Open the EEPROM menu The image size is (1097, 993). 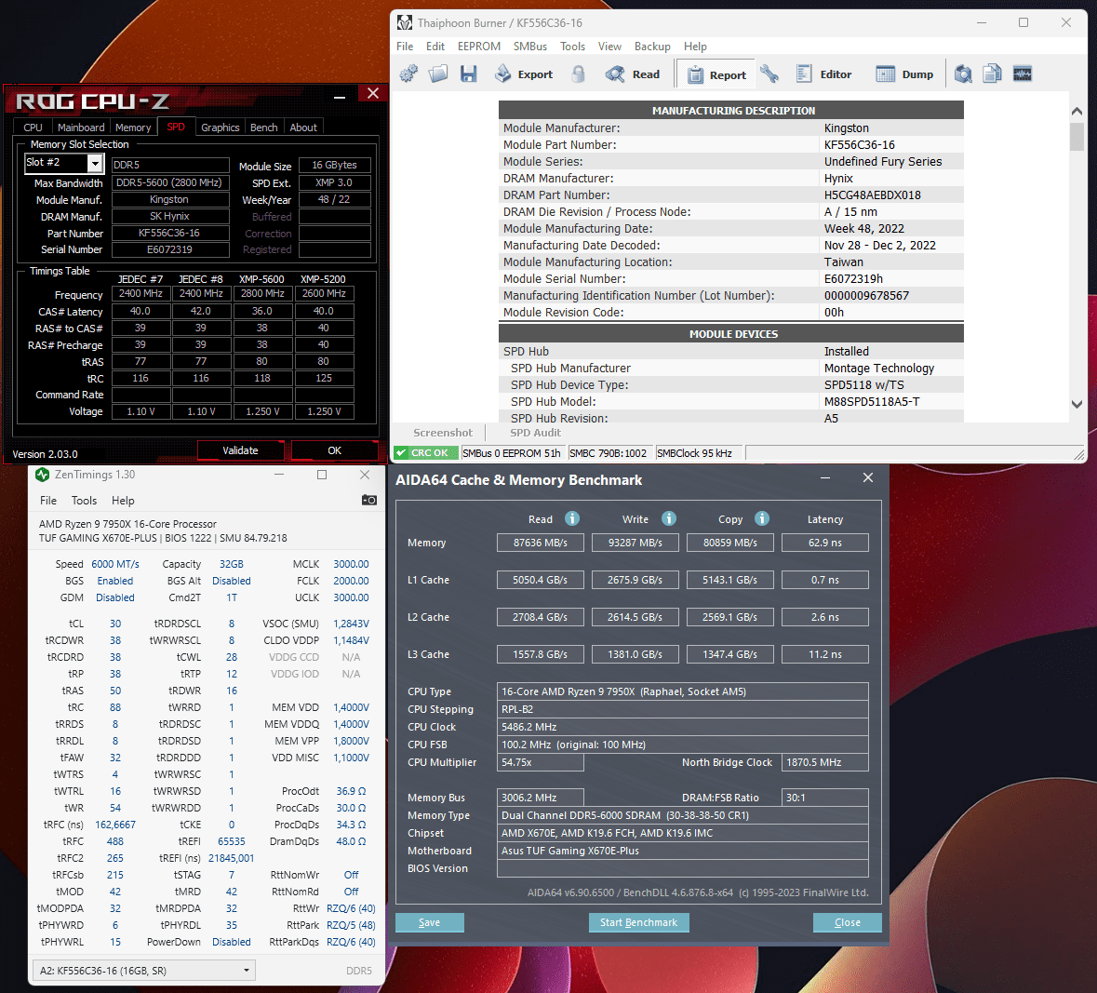click(478, 47)
